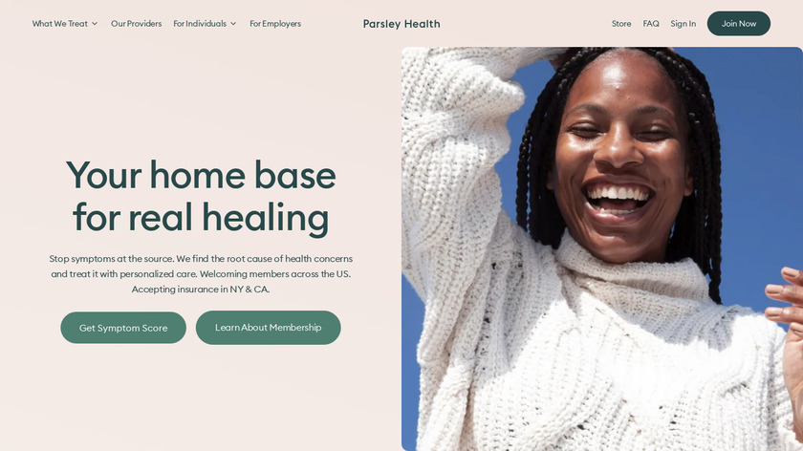Image resolution: width=803 pixels, height=451 pixels.
Task: Click the Stop symptoms description paragraph
Action: pos(201,274)
